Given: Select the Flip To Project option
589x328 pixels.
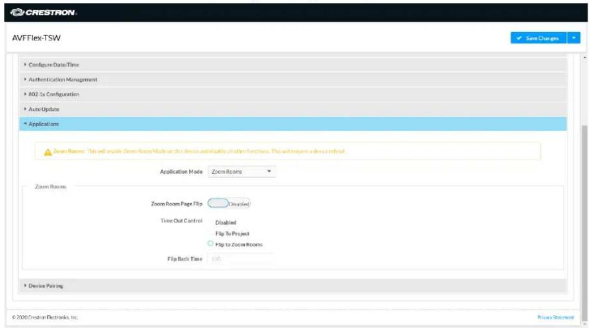Looking at the screenshot, I should (x=231, y=234).
